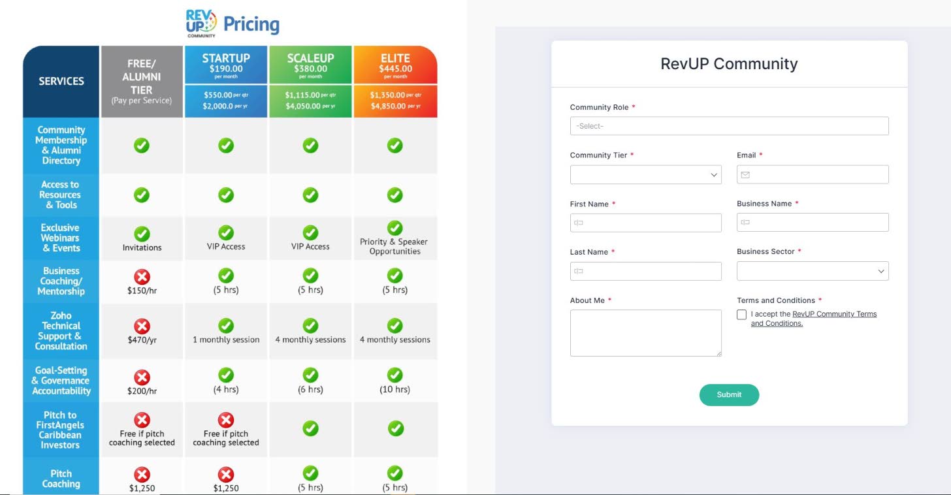
Task: Click envelope icon in Email field
Action: pyautogui.click(x=745, y=174)
